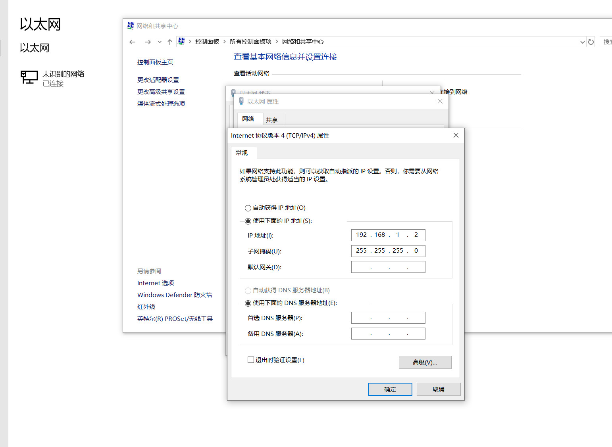Click the back arrow in the navigation bar
Screen dimensions: 612x447
coord(133,42)
